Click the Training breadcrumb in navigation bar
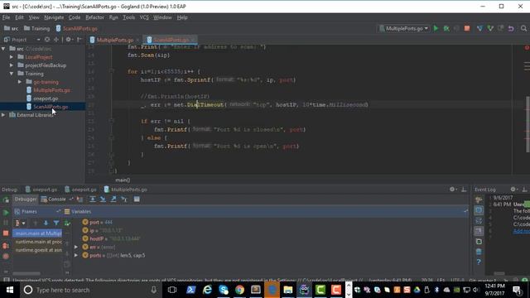Image resolution: width=530 pixels, height=298 pixels. pyautogui.click(x=36, y=28)
